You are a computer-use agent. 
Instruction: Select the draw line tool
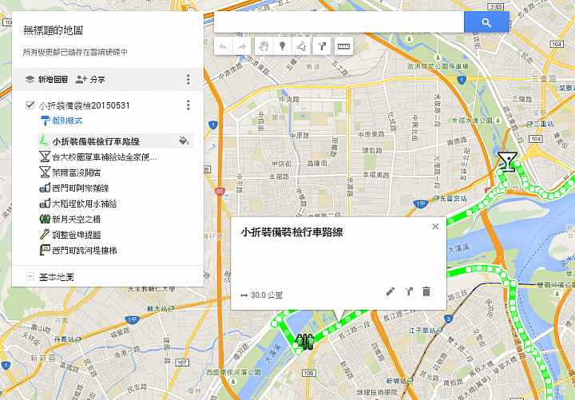coord(301,46)
